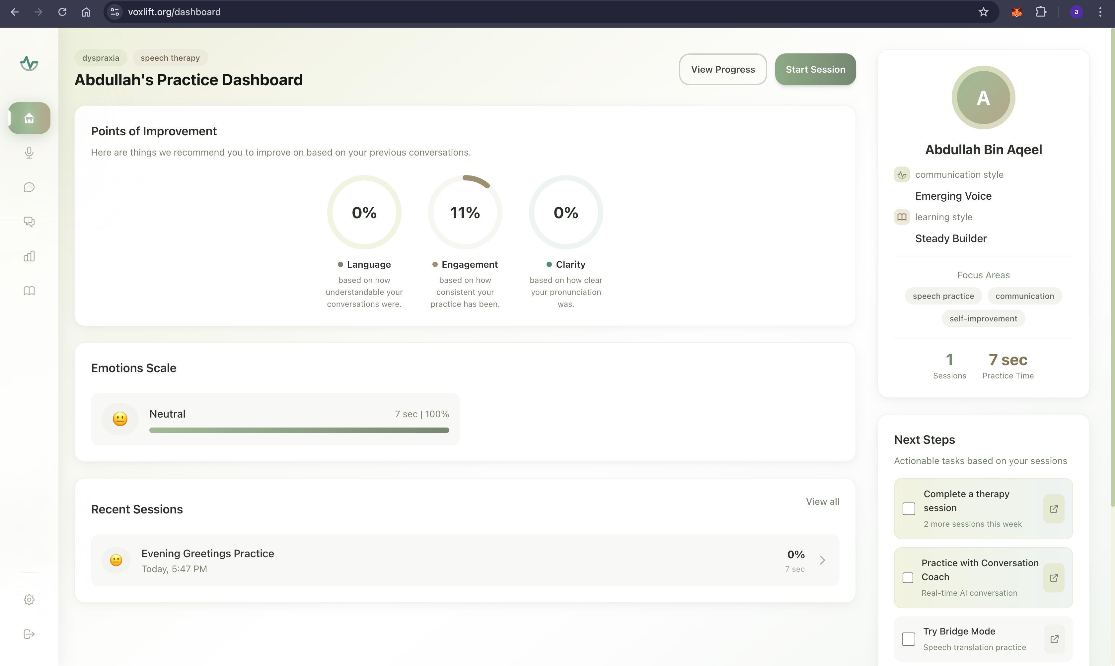Open the browser extensions puzzle menu

click(x=1040, y=12)
